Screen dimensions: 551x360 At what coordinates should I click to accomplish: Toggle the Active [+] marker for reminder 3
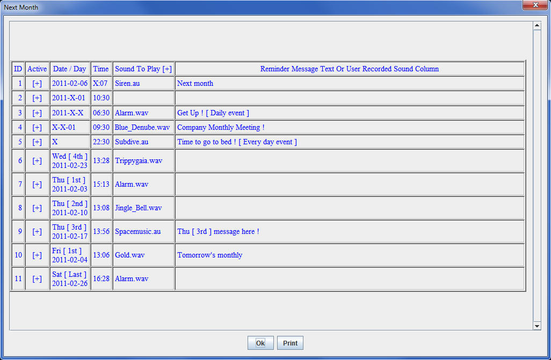(x=37, y=113)
